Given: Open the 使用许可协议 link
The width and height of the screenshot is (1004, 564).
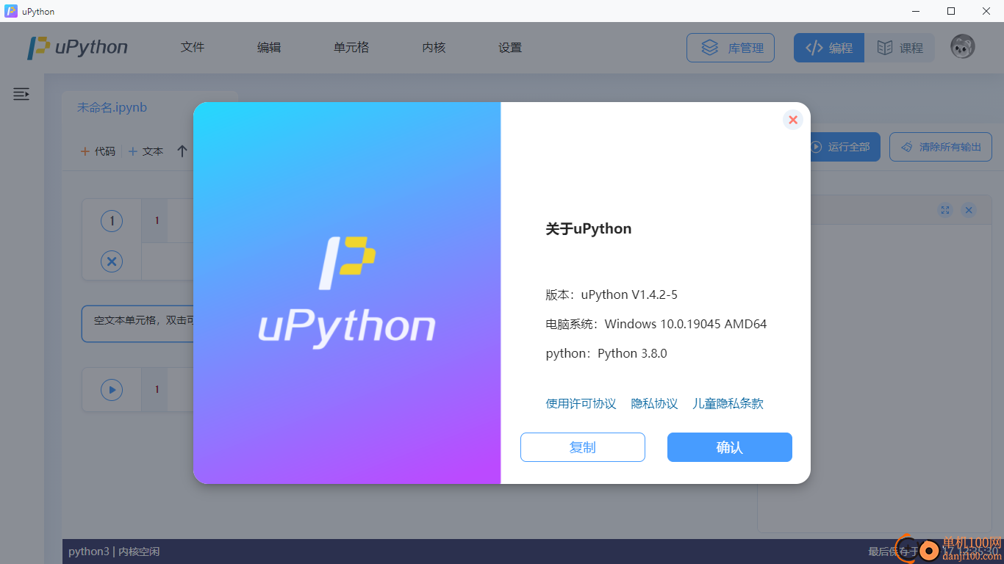Looking at the screenshot, I should pyautogui.click(x=581, y=404).
